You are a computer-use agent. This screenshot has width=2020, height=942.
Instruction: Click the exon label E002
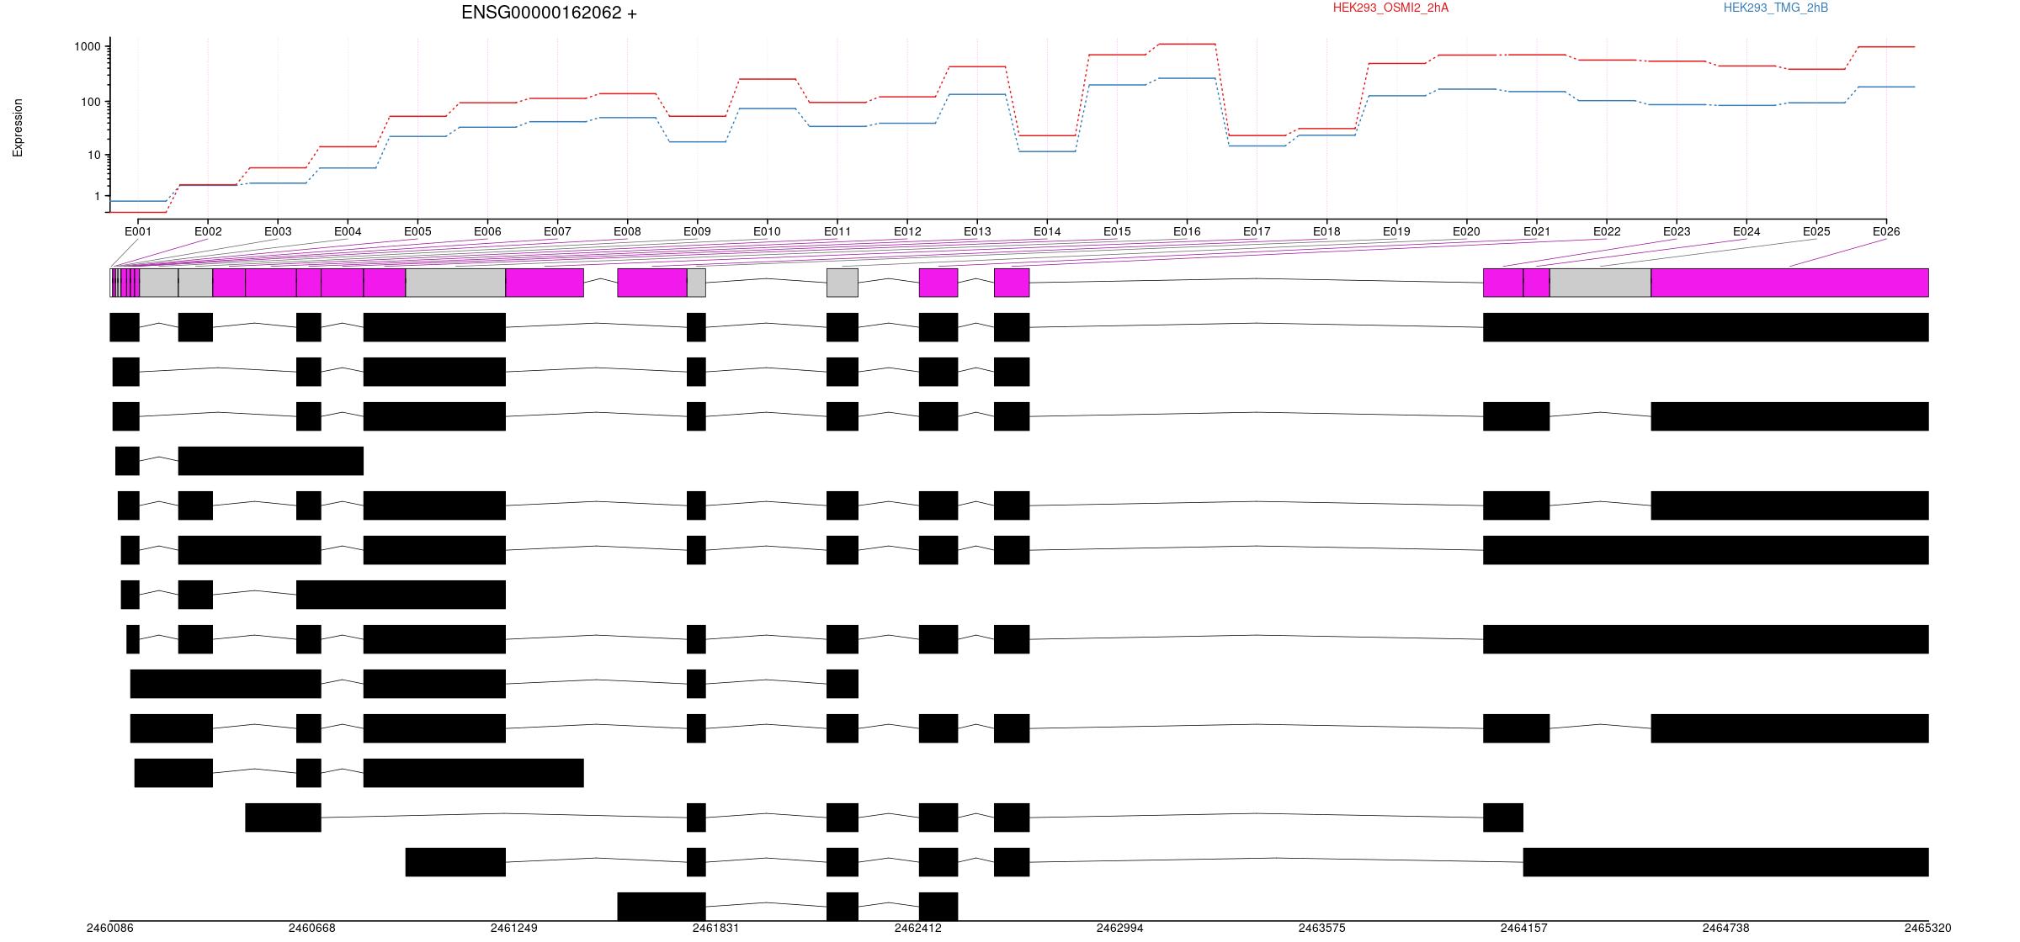[208, 231]
